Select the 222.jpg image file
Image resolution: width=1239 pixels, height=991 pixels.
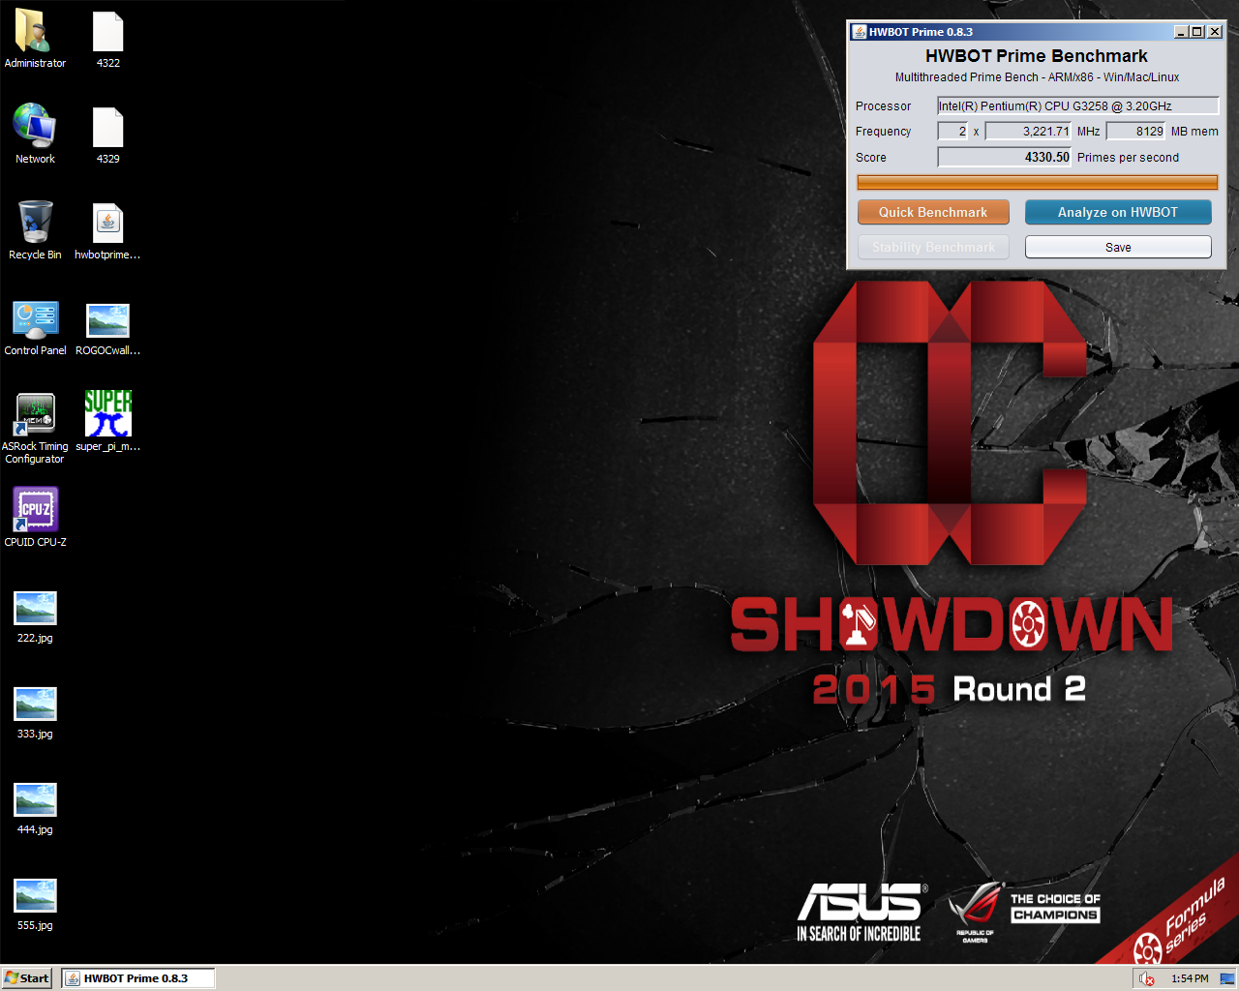click(x=35, y=609)
